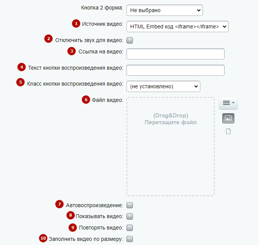Click the red number 1 marker
Screen dimensions: 259x245
click(x=76, y=23)
